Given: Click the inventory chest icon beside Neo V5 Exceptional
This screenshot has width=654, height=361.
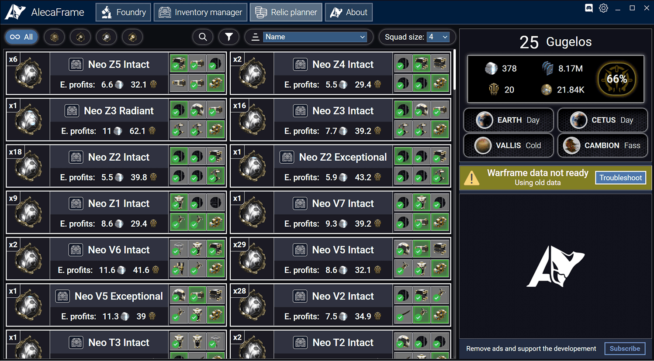Looking at the screenshot, I should [x=62, y=296].
